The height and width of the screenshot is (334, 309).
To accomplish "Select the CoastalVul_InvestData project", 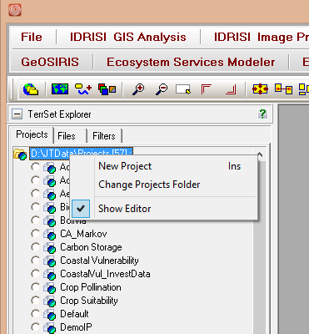I will [x=105, y=274].
